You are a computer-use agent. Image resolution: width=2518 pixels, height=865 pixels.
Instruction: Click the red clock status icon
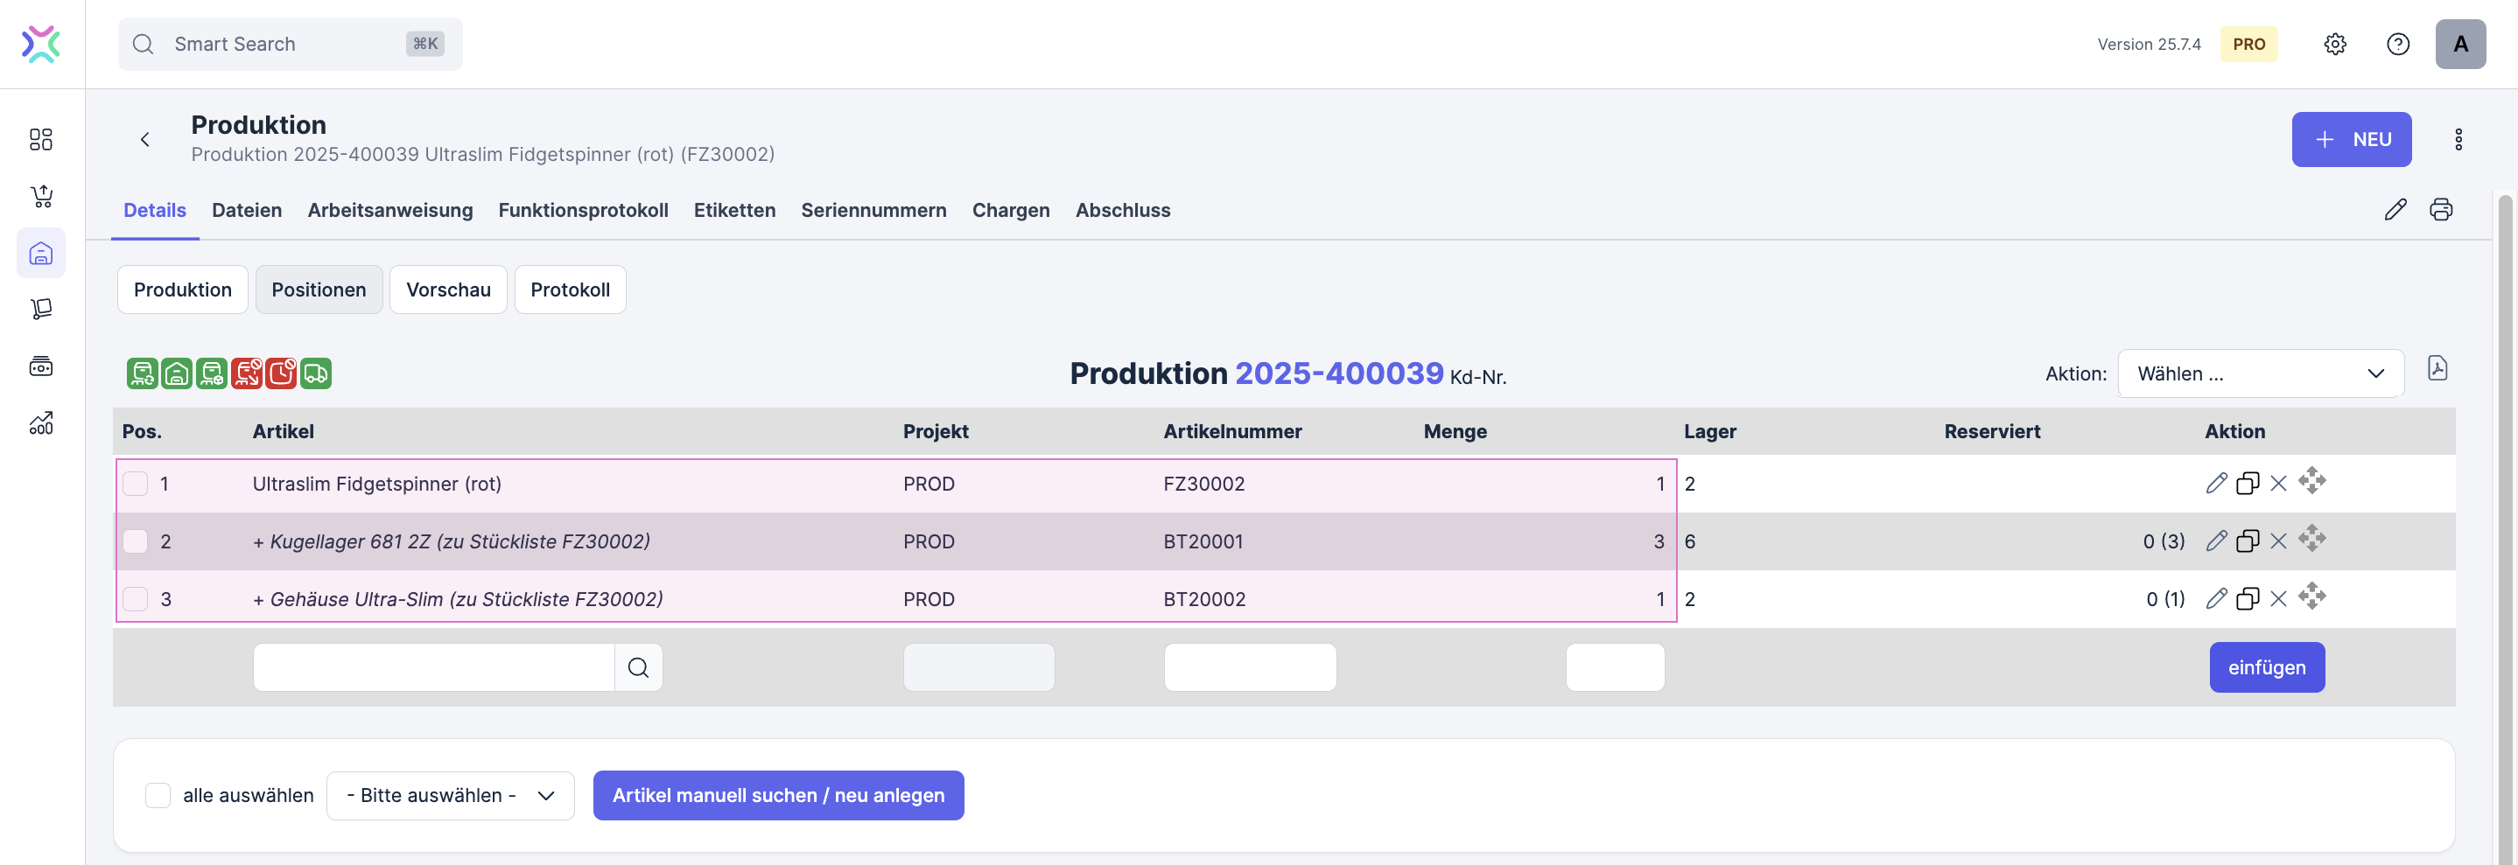282,373
